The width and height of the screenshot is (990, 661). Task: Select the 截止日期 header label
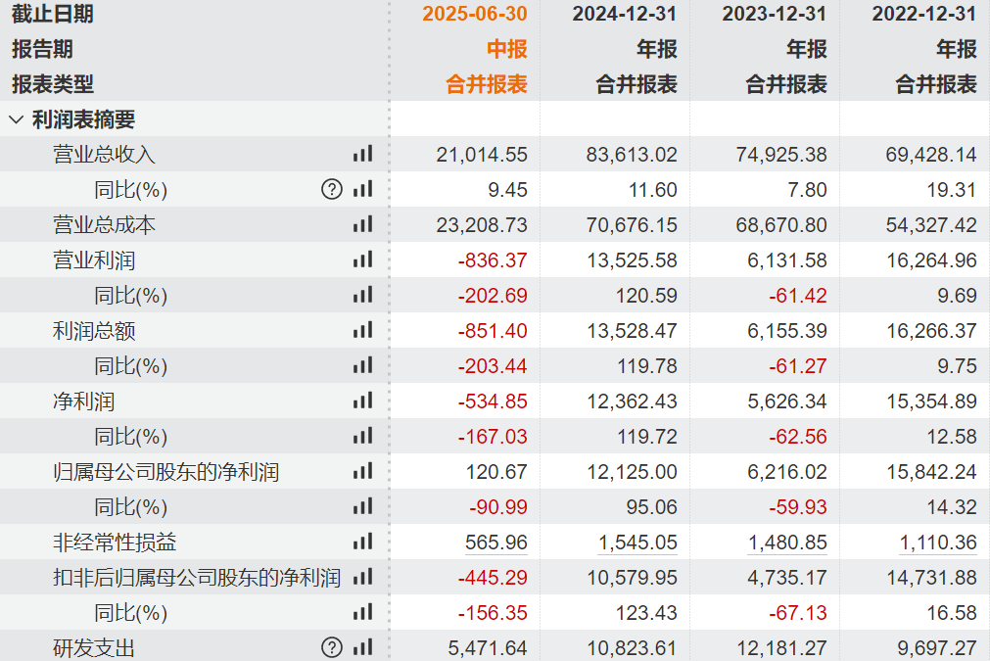[x=53, y=14]
